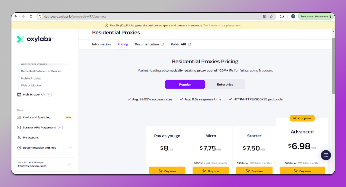
Task: Click the $6.98 /GB price
Action: [x=302, y=146]
